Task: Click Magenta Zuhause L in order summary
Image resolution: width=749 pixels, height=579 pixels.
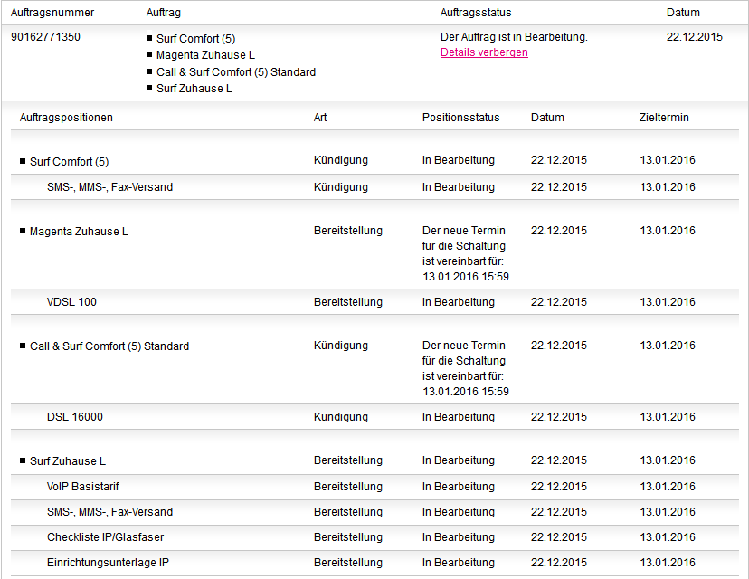Action: click(205, 55)
